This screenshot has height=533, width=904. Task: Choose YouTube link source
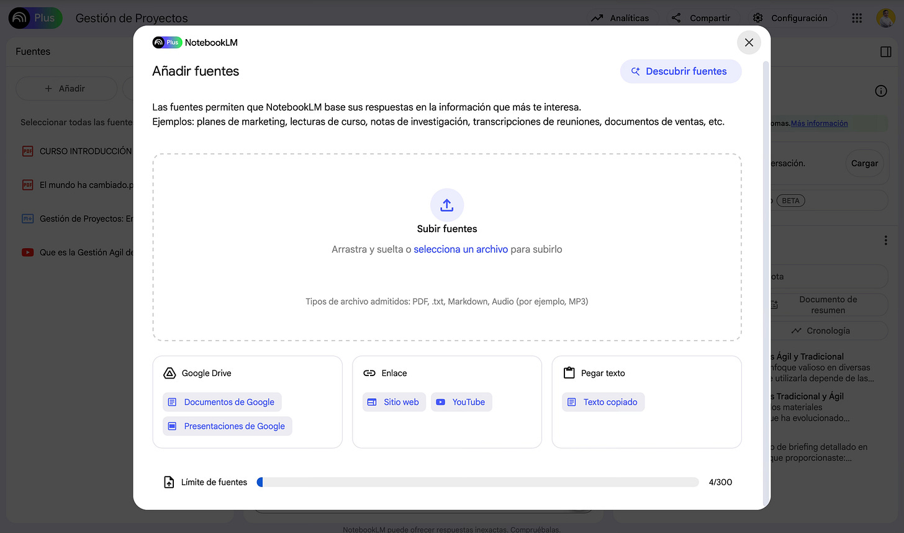pyautogui.click(x=461, y=402)
